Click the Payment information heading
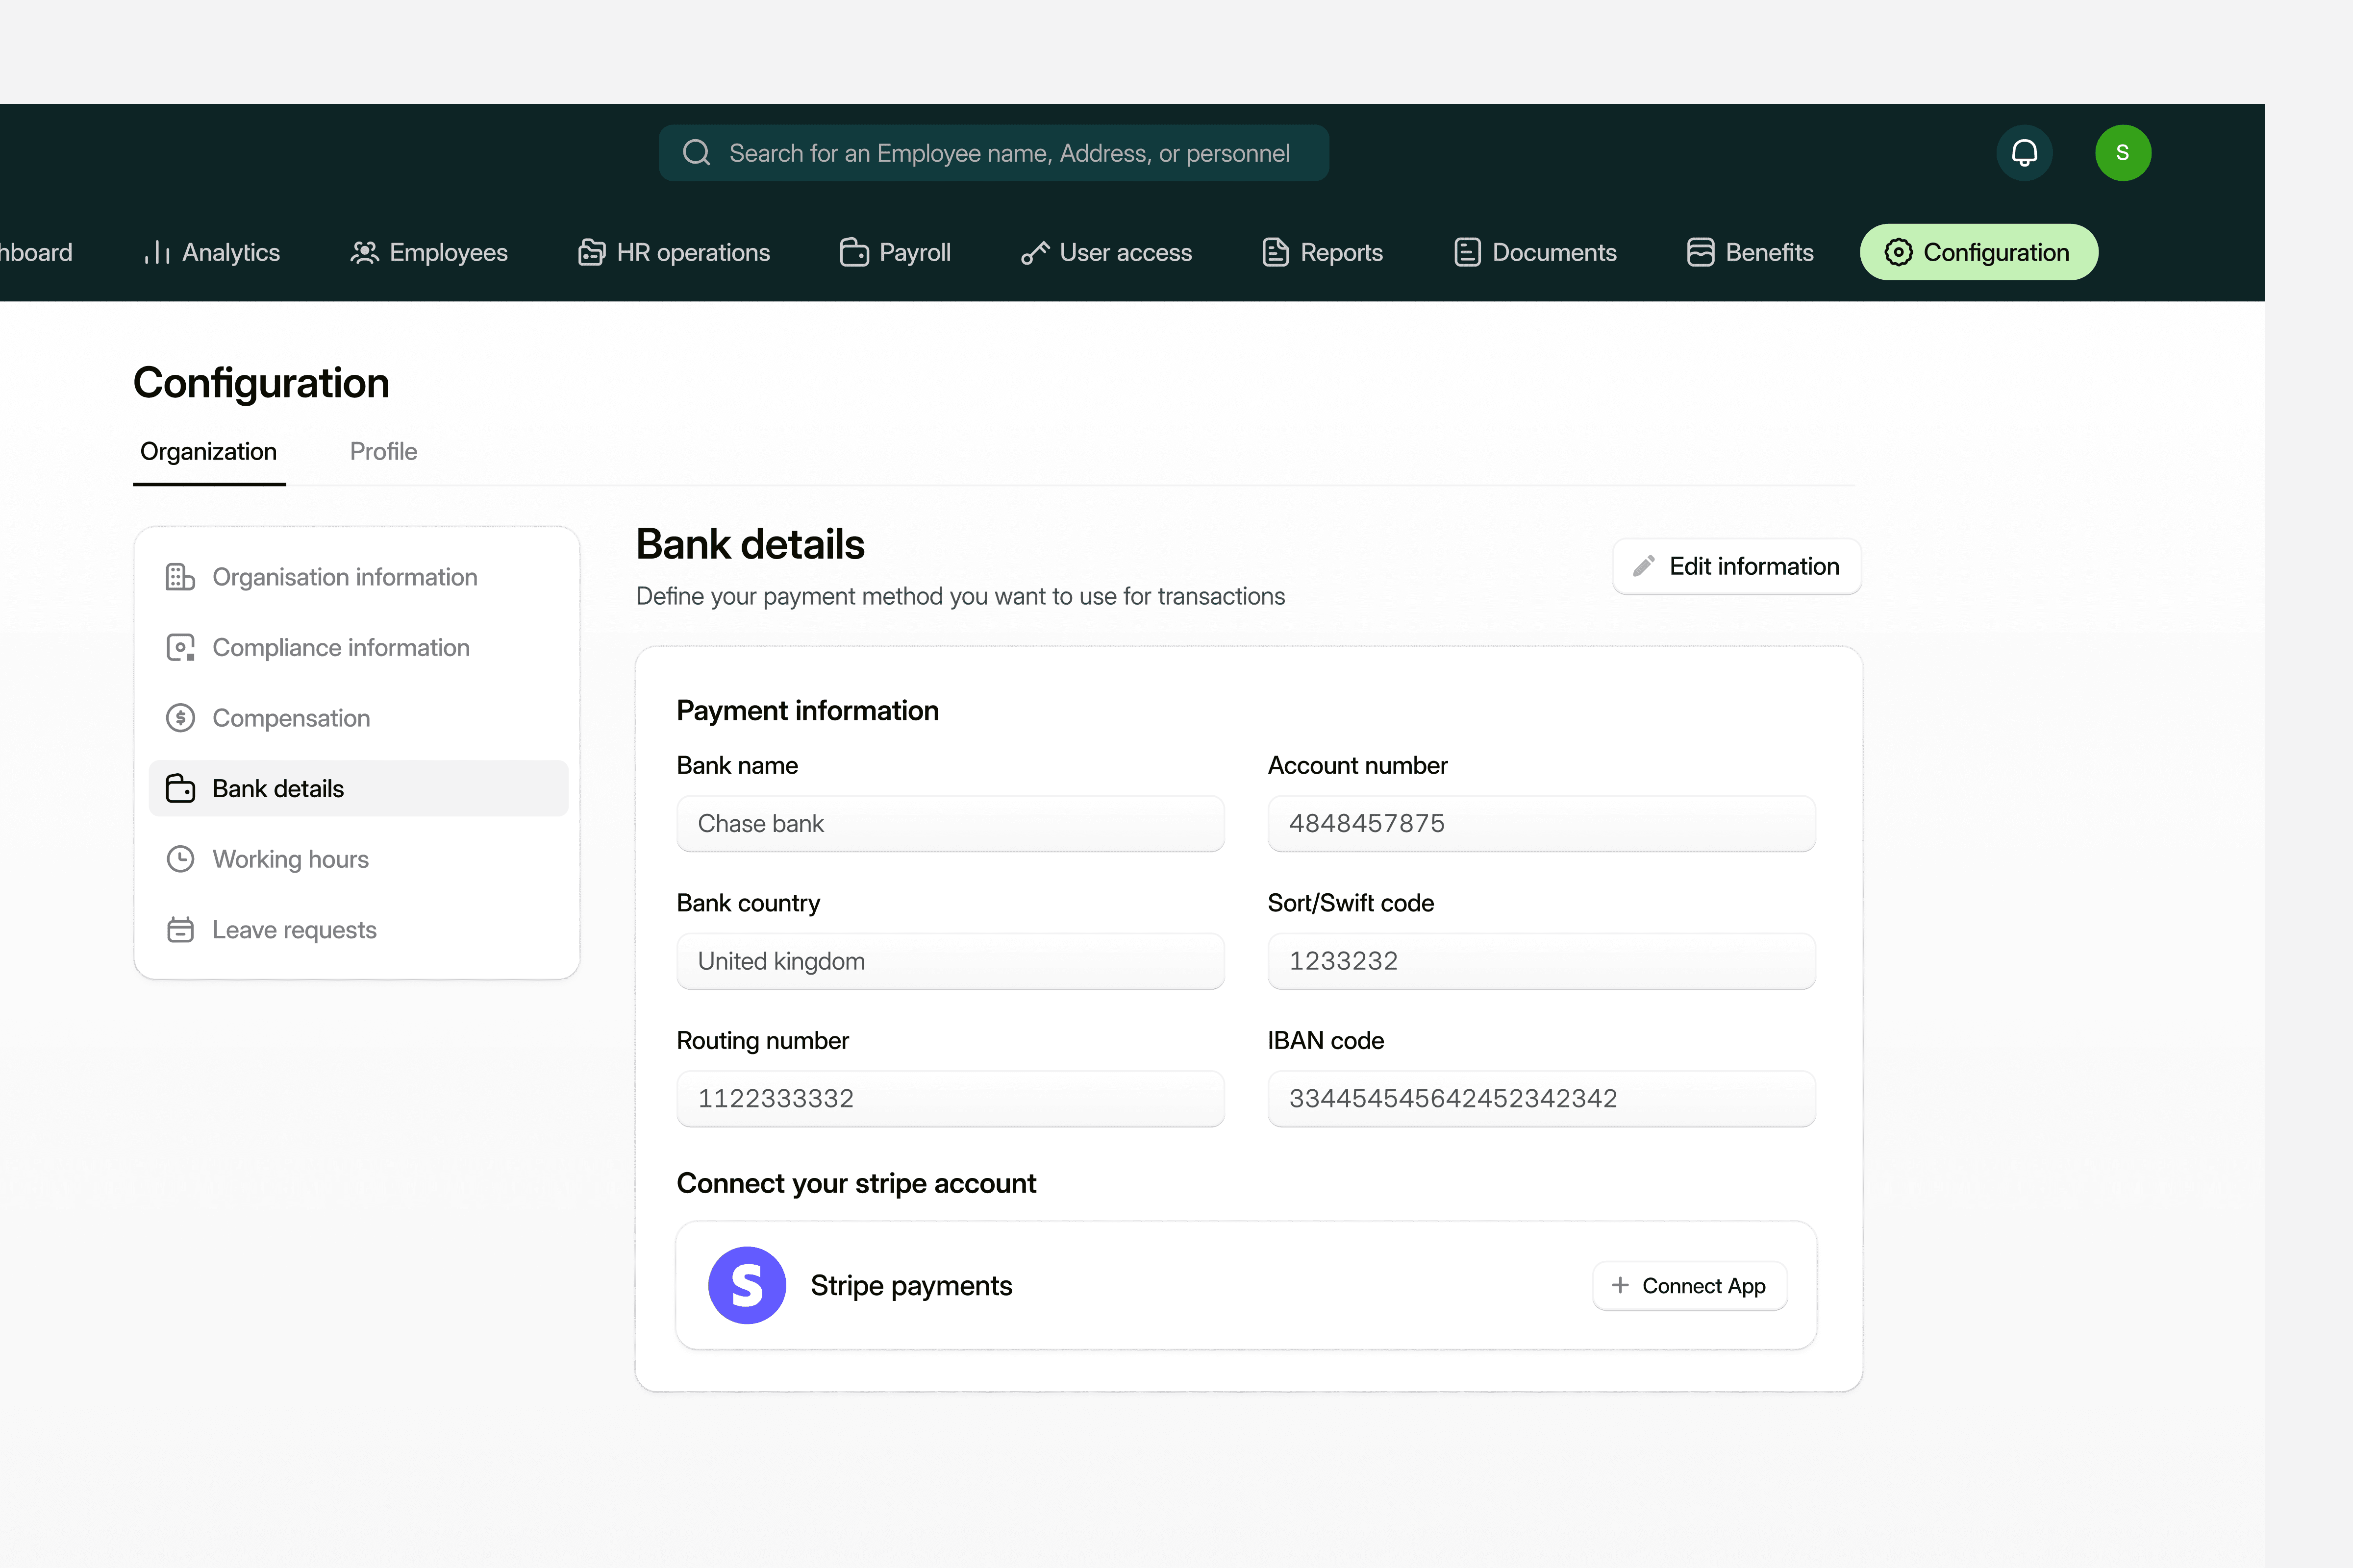Screen dimensions: 2353x1568 tap(807, 711)
